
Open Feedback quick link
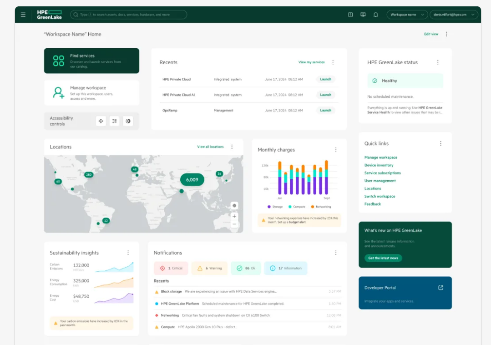(373, 204)
